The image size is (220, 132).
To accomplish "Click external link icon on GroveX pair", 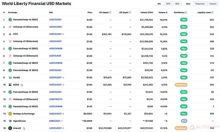I will pos(63,128).
